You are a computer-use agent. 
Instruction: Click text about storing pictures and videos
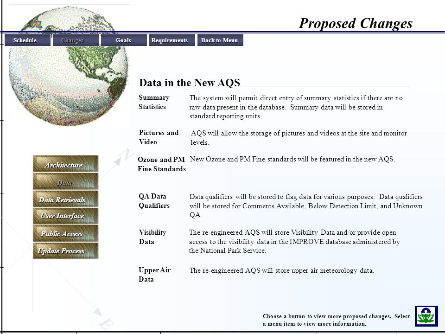tap(299, 137)
